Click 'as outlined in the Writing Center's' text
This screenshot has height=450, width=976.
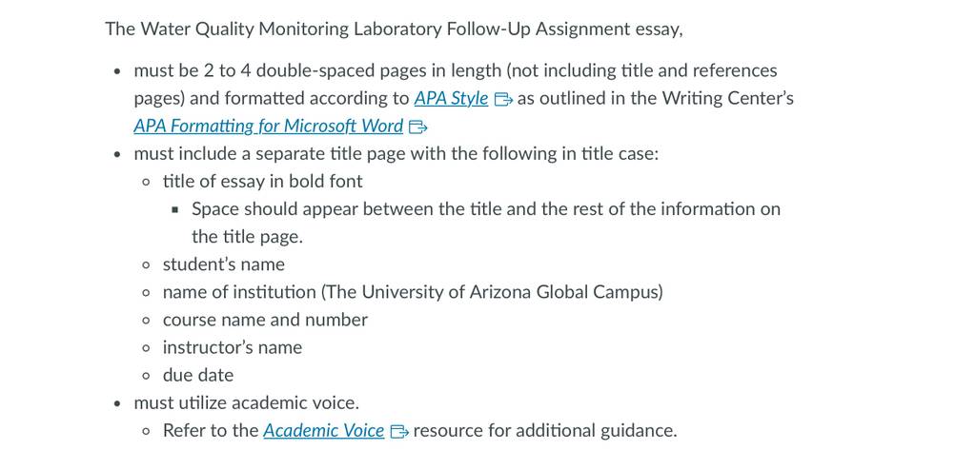click(656, 98)
